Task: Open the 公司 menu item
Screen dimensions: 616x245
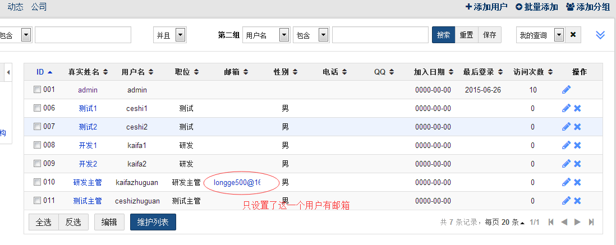Action: click(39, 7)
